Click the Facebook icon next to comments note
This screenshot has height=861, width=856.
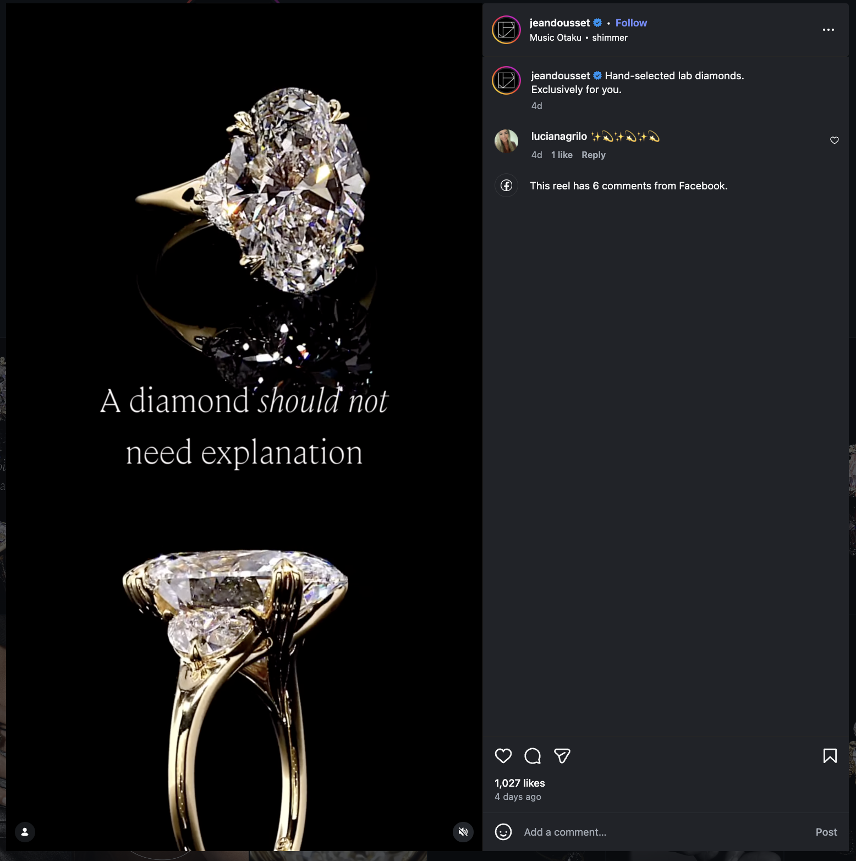[x=506, y=186]
